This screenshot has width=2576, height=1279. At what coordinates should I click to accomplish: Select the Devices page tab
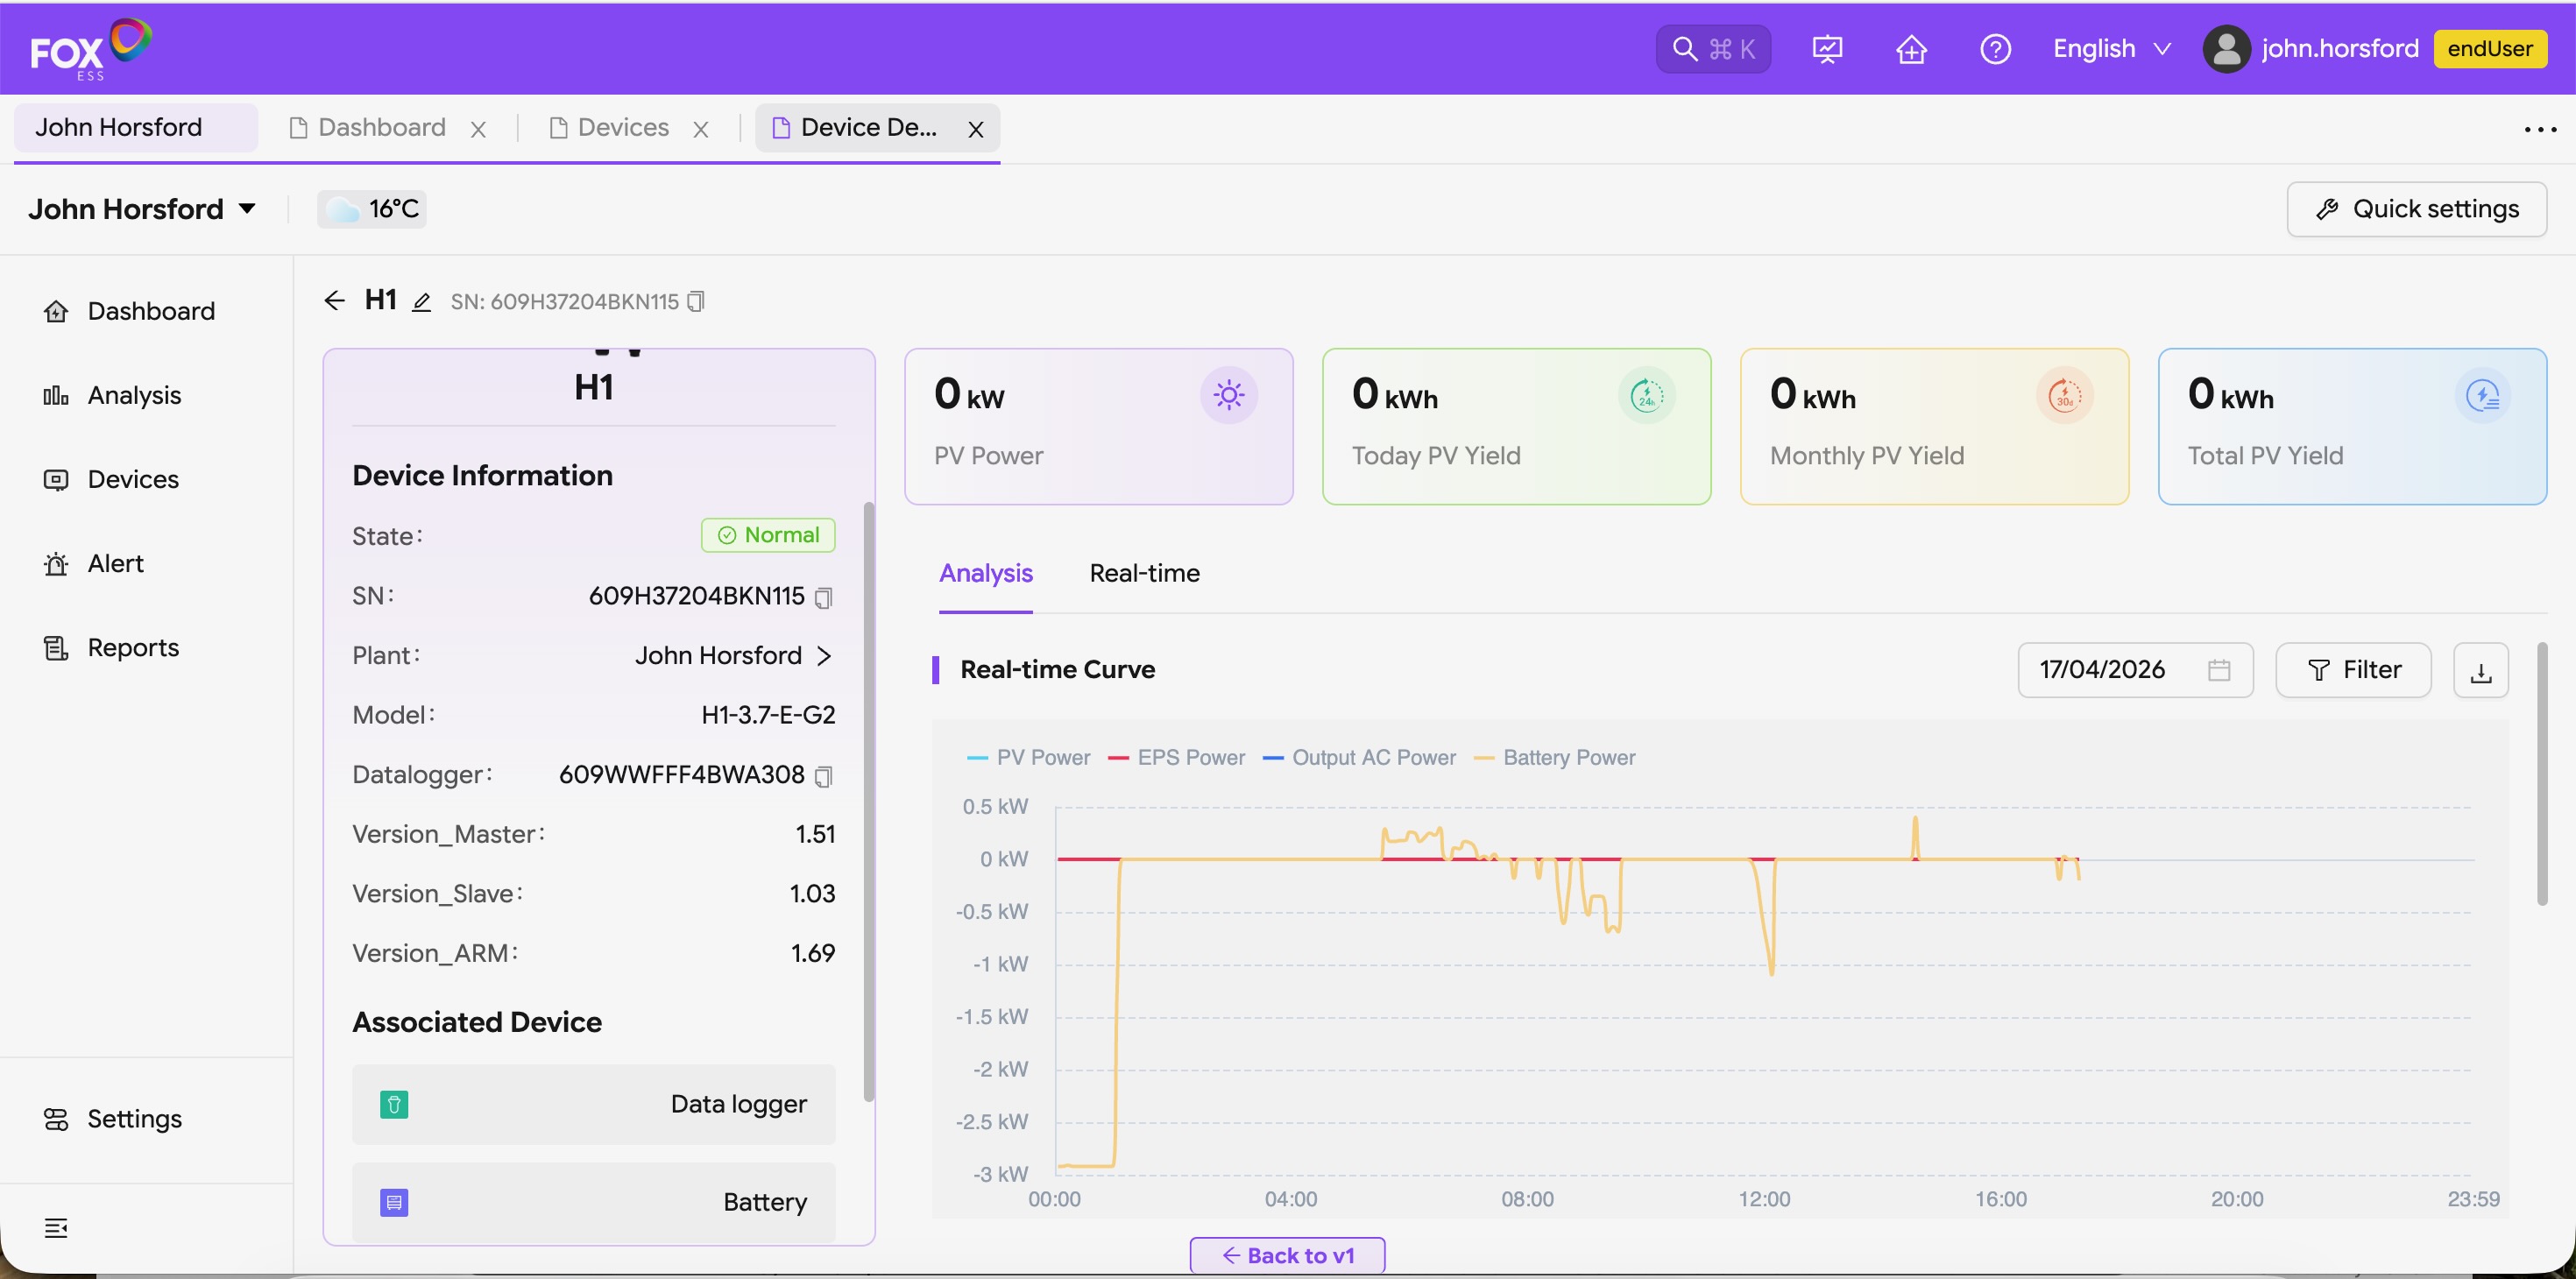622,128
